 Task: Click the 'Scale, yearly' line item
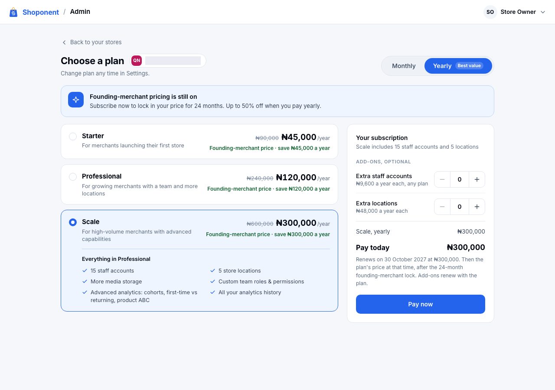[x=373, y=231]
